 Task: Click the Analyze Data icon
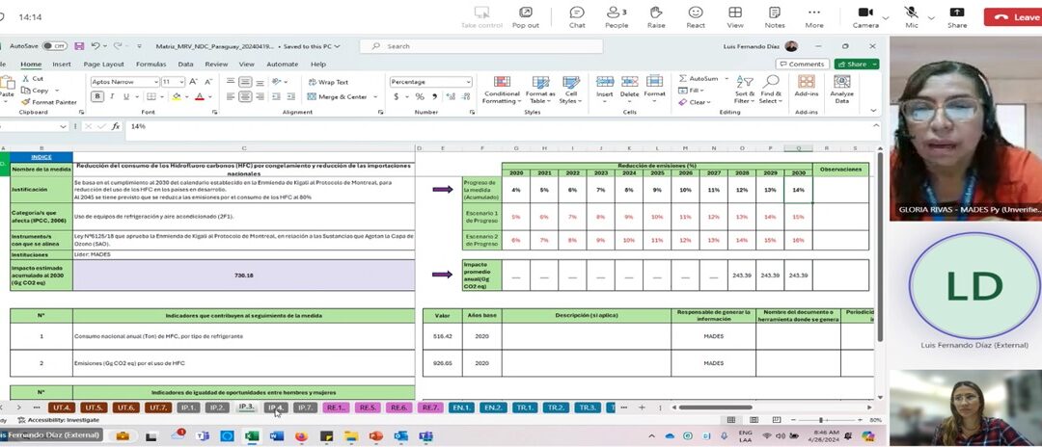841,89
